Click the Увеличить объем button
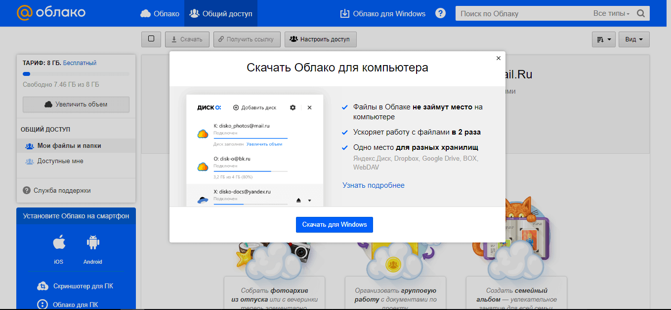The image size is (671, 310). click(x=76, y=104)
